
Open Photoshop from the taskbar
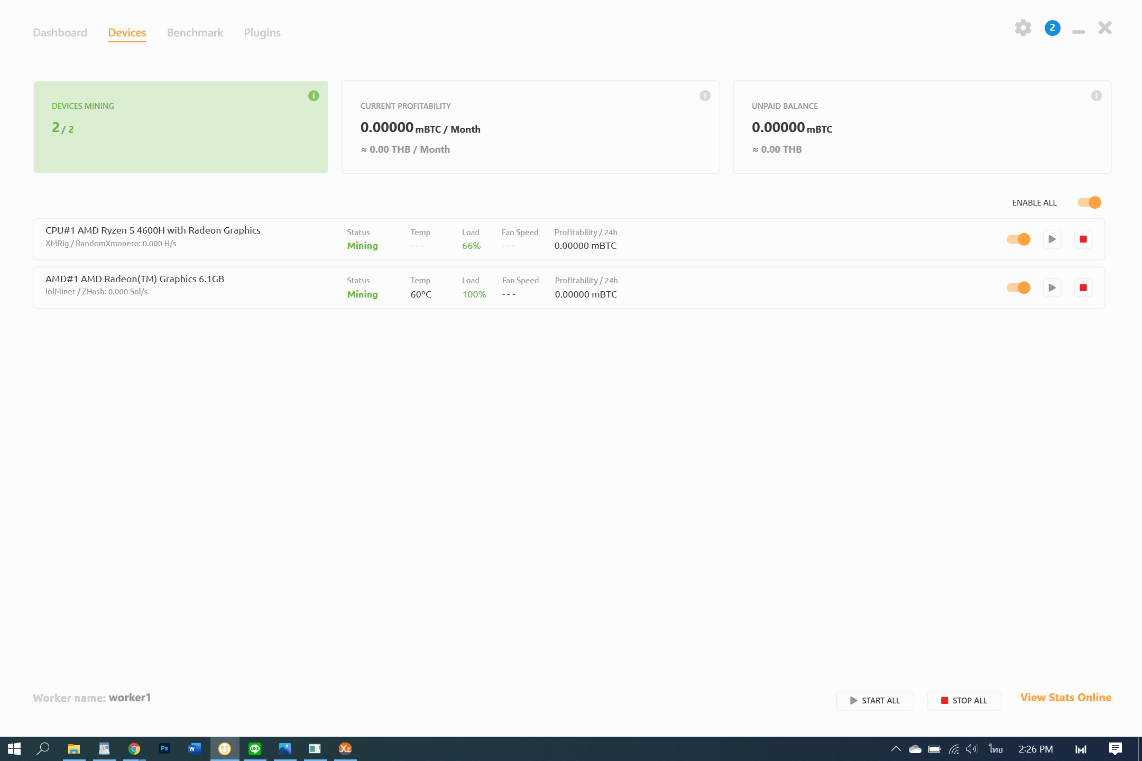(x=164, y=749)
